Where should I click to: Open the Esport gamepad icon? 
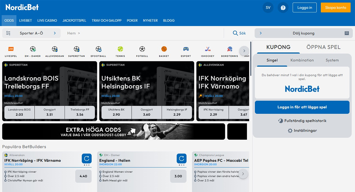click(x=186, y=49)
